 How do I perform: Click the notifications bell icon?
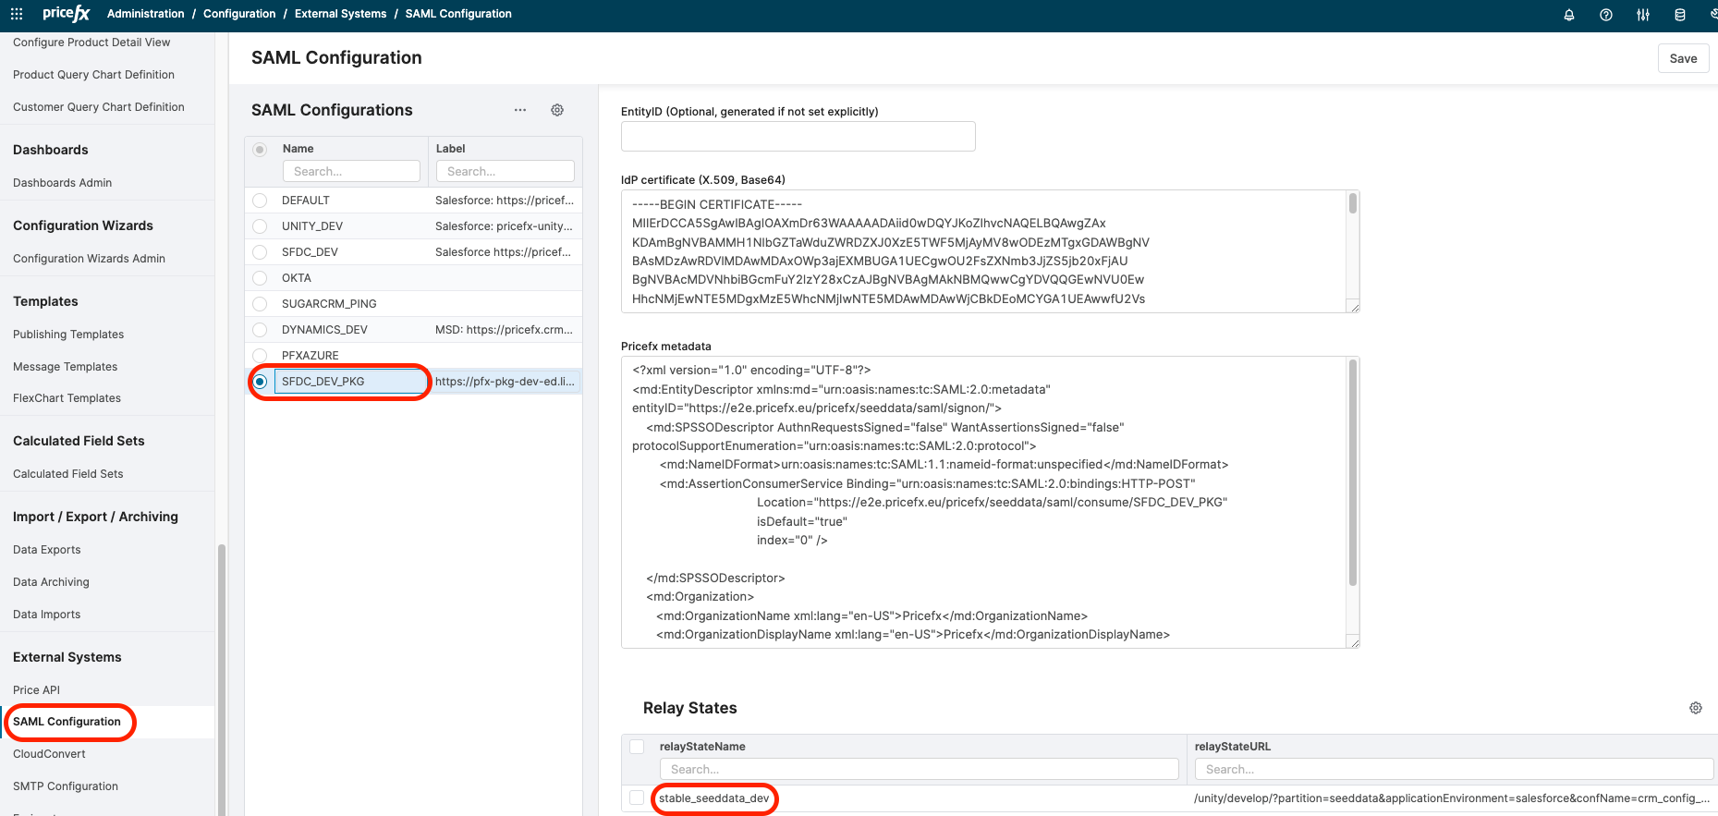[x=1569, y=15]
